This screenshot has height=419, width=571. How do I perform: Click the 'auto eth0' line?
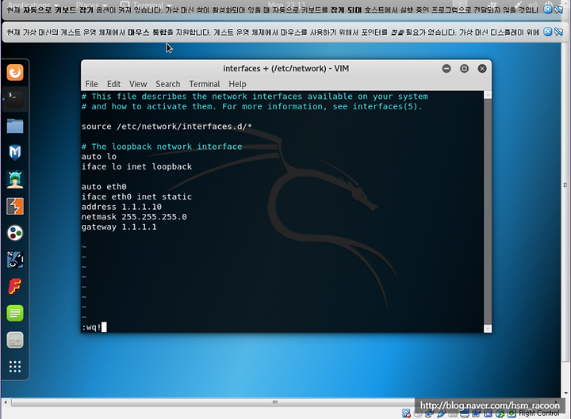[104, 187]
